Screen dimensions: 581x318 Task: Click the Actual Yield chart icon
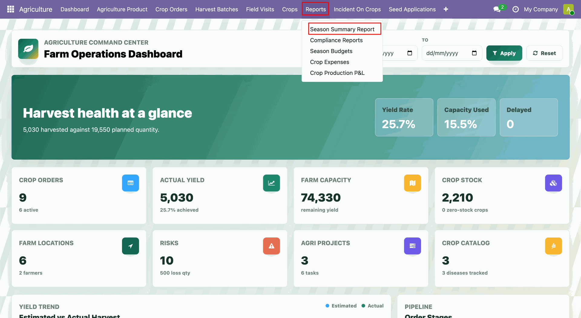271,183
